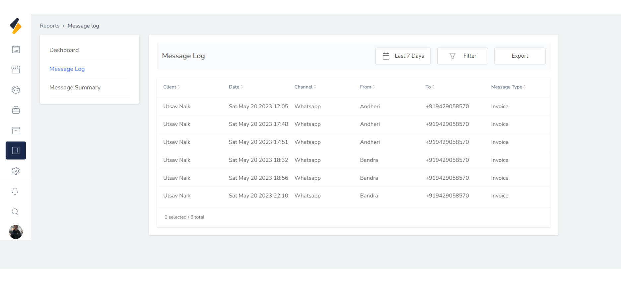Open the notifications bell icon
This screenshot has height=283, width=621.
[15, 191]
